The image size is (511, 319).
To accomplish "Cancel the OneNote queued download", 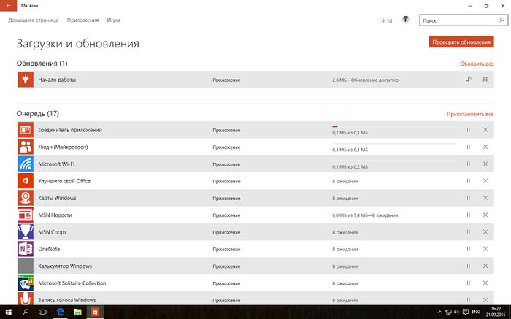I will pos(485,249).
